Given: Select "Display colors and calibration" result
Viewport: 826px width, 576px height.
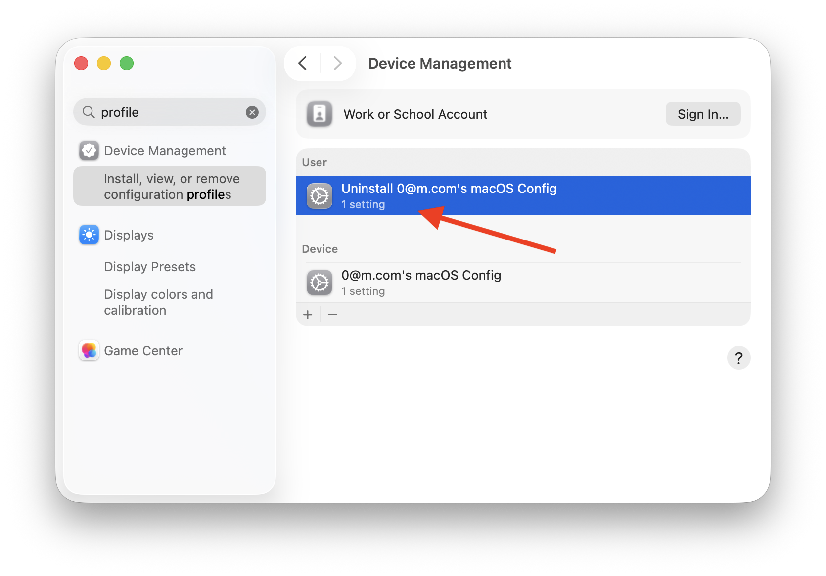Looking at the screenshot, I should point(158,302).
